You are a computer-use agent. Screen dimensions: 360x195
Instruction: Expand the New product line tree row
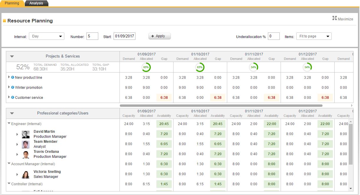[8, 77]
